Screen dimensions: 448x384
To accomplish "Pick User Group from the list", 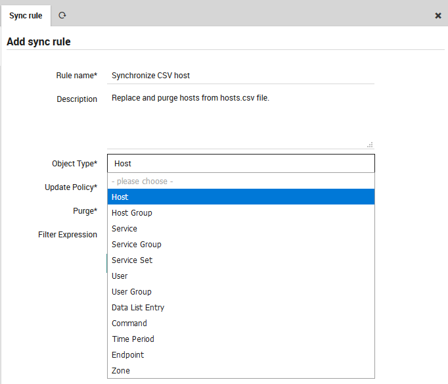I will 240,291.
